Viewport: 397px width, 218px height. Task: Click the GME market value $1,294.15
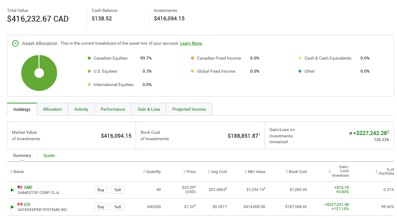pyautogui.click(x=255, y=190)
